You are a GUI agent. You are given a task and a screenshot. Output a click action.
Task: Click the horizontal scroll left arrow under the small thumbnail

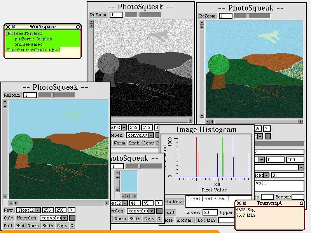[x=128, y=196]
